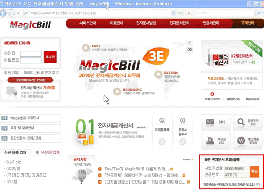Image resolution: width=265 pixels, height=191 pixels.
Task: Open the address bar history dropdown
Action: click(x=173, y=13)
